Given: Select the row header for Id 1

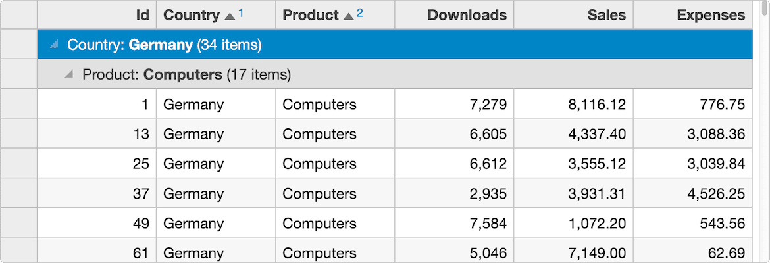Looking at the screenshot, I should 19,104.
